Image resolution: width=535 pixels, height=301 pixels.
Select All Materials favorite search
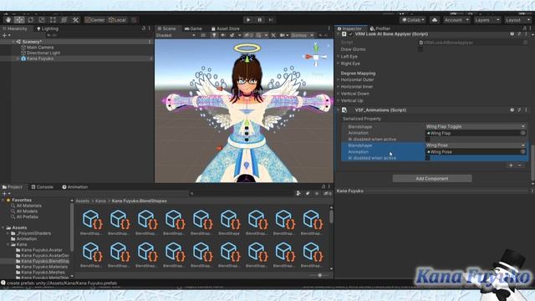pos(28,206)
